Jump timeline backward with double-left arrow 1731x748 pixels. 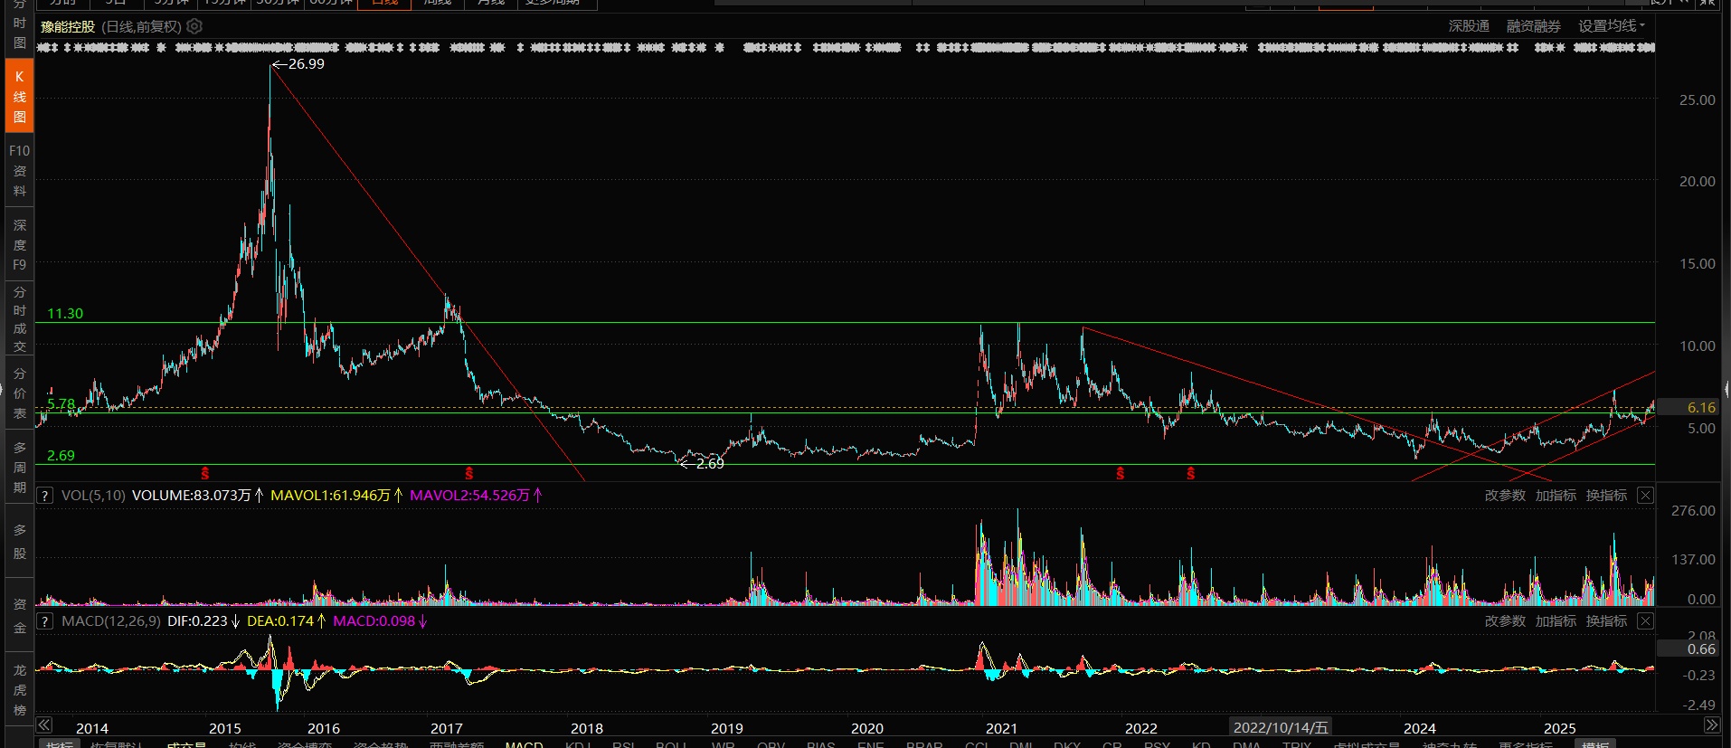click(x=43, y=725)
